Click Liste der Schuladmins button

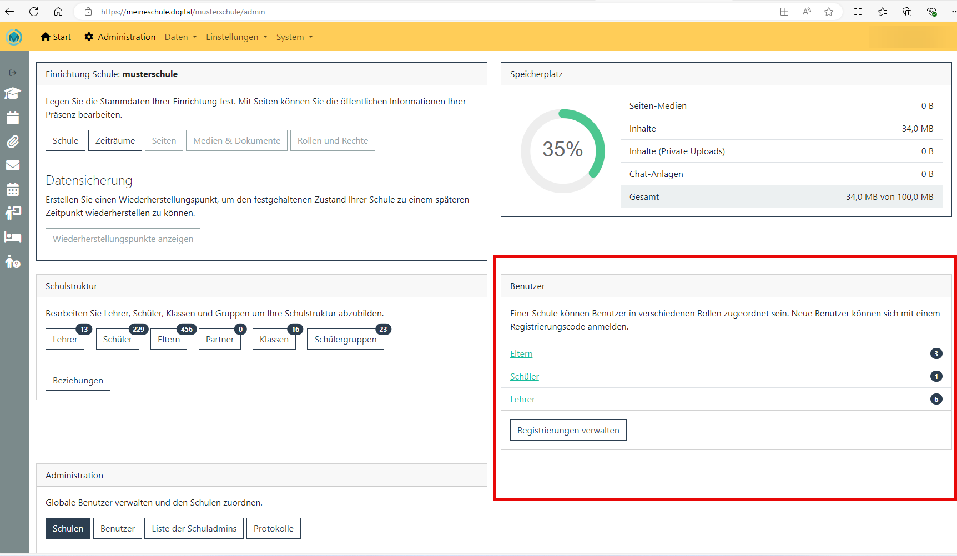pyautogui.click(x=194, y=528)
